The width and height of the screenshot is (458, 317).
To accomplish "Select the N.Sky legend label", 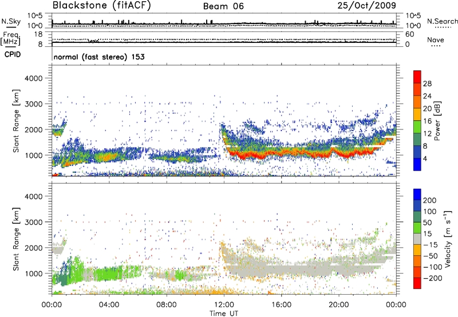I will pos(11,21).
